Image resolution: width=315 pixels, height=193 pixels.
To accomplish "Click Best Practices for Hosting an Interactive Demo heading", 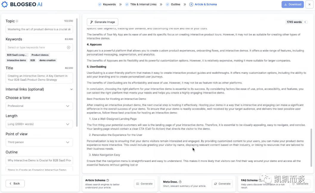I will 116,99.
